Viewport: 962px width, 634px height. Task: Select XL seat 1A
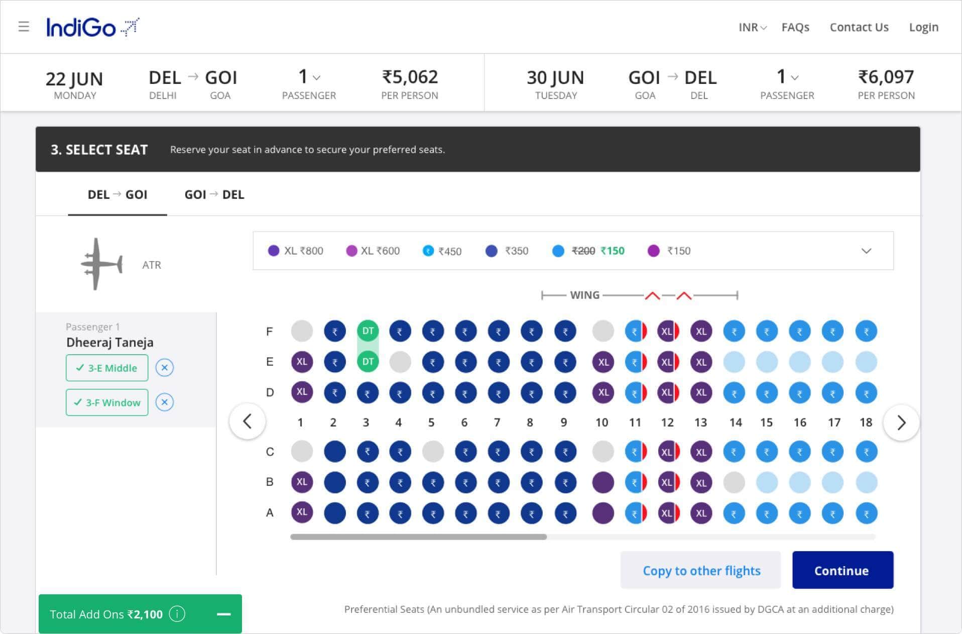coord(302,512)
